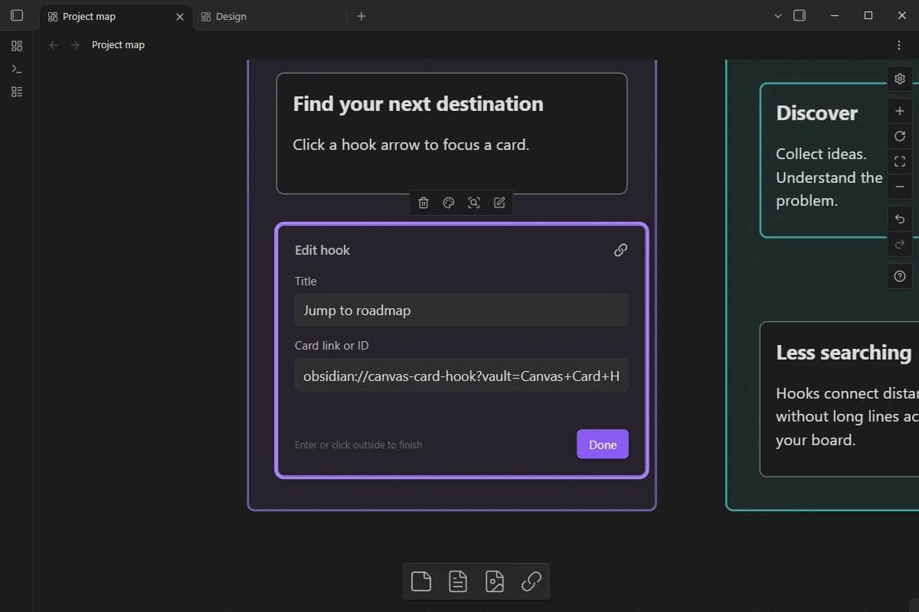This screenshot has height=612, width=919.
Task: Open canvas settings gear icon
Action: pos(900,79)
